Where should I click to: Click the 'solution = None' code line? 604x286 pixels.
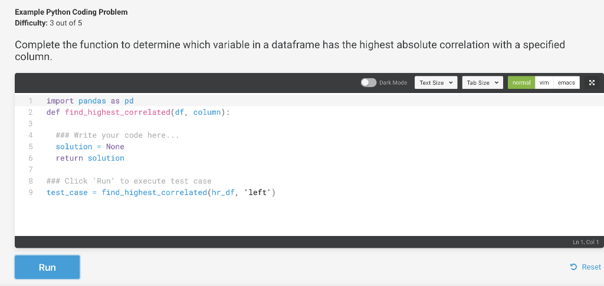point(90,147)
